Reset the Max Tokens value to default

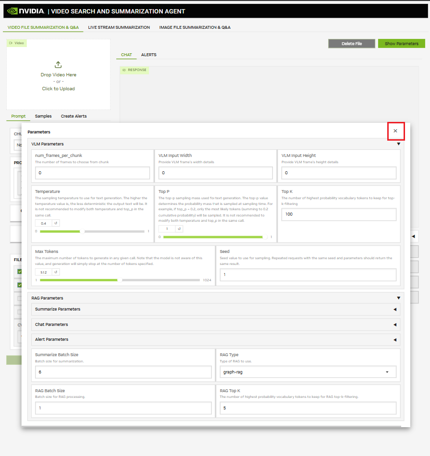pyautogui.click(x=55, y=272)
